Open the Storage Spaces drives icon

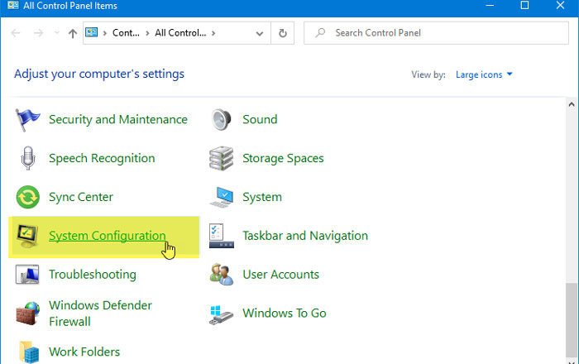coord(221,158)
